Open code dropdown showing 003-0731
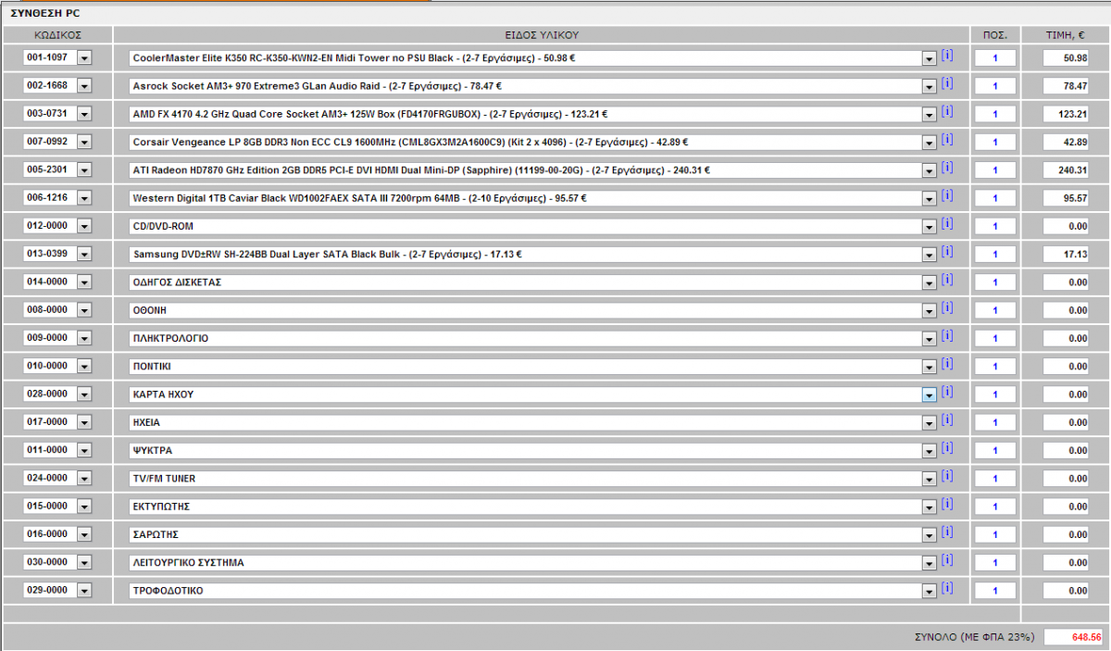The image size is (1111, 651). 84,115
